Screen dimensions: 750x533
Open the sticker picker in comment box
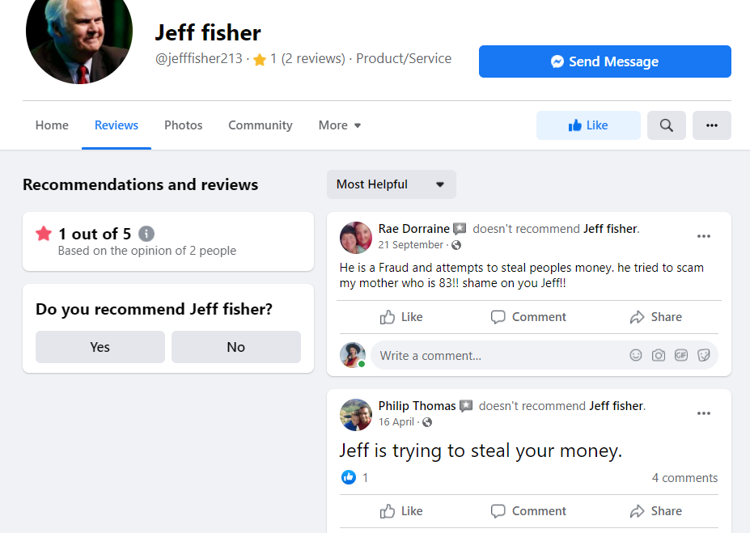coord(704,355)
